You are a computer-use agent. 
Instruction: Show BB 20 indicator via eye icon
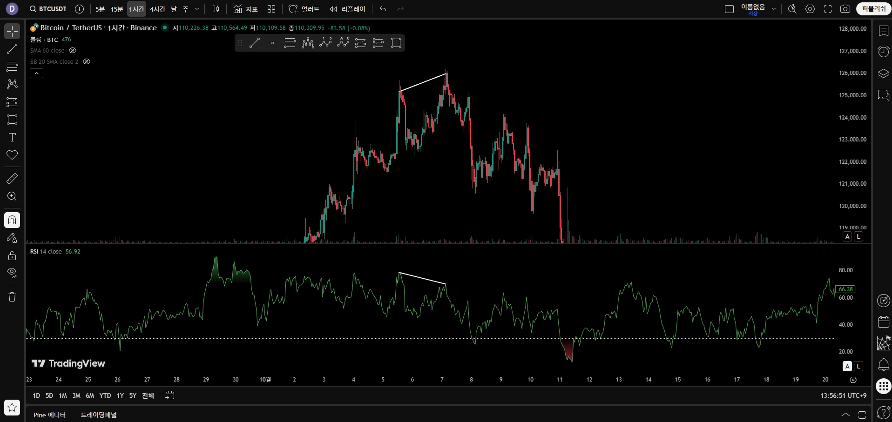tap(87, 61)
